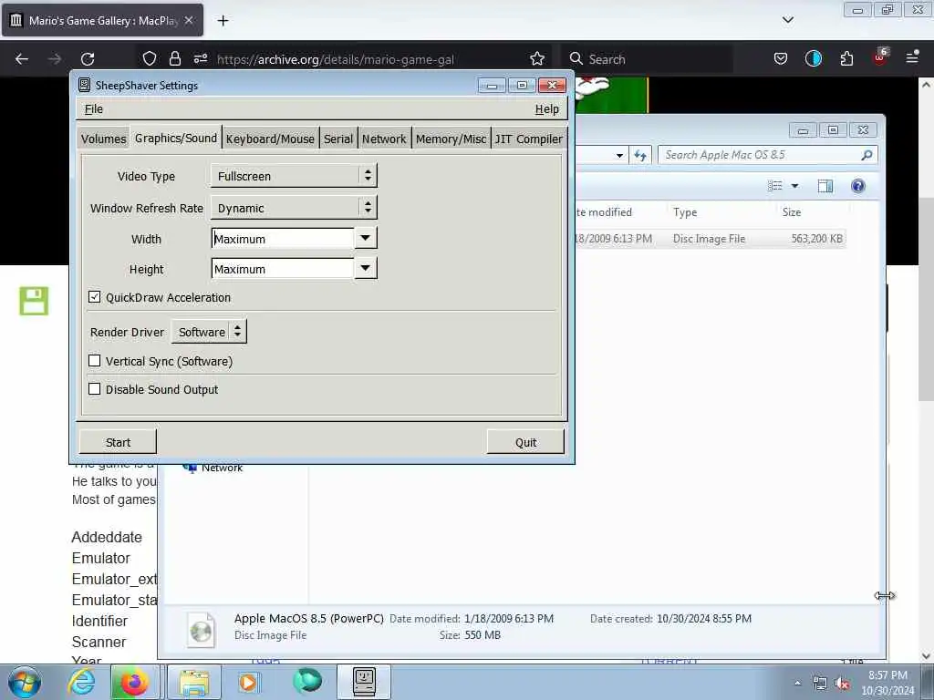Bookmark this page with the star icon
The height and width of the screenshot is (700, 934).
pyautogui.click(x=536, y=58)
